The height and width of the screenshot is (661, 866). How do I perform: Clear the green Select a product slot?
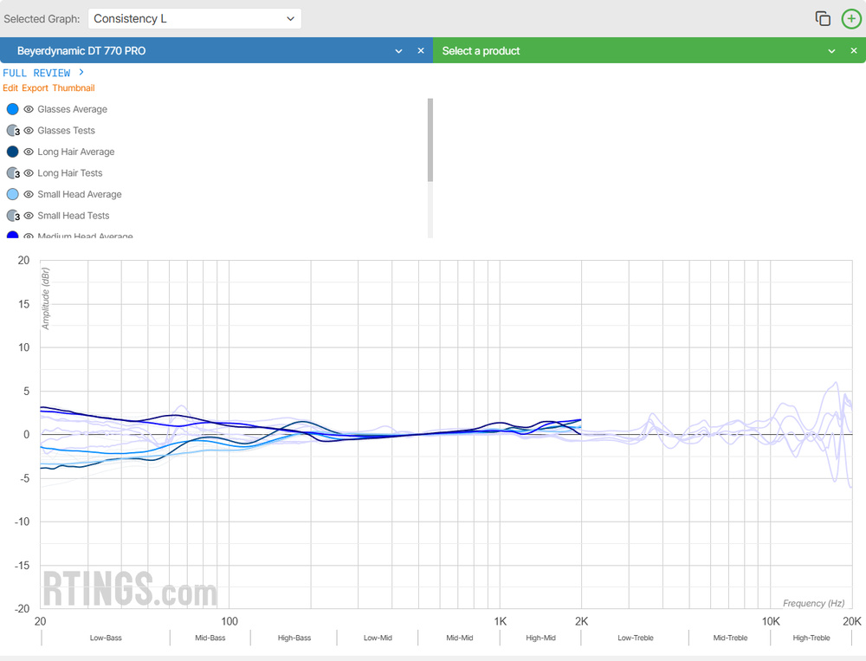pos(853,51)
